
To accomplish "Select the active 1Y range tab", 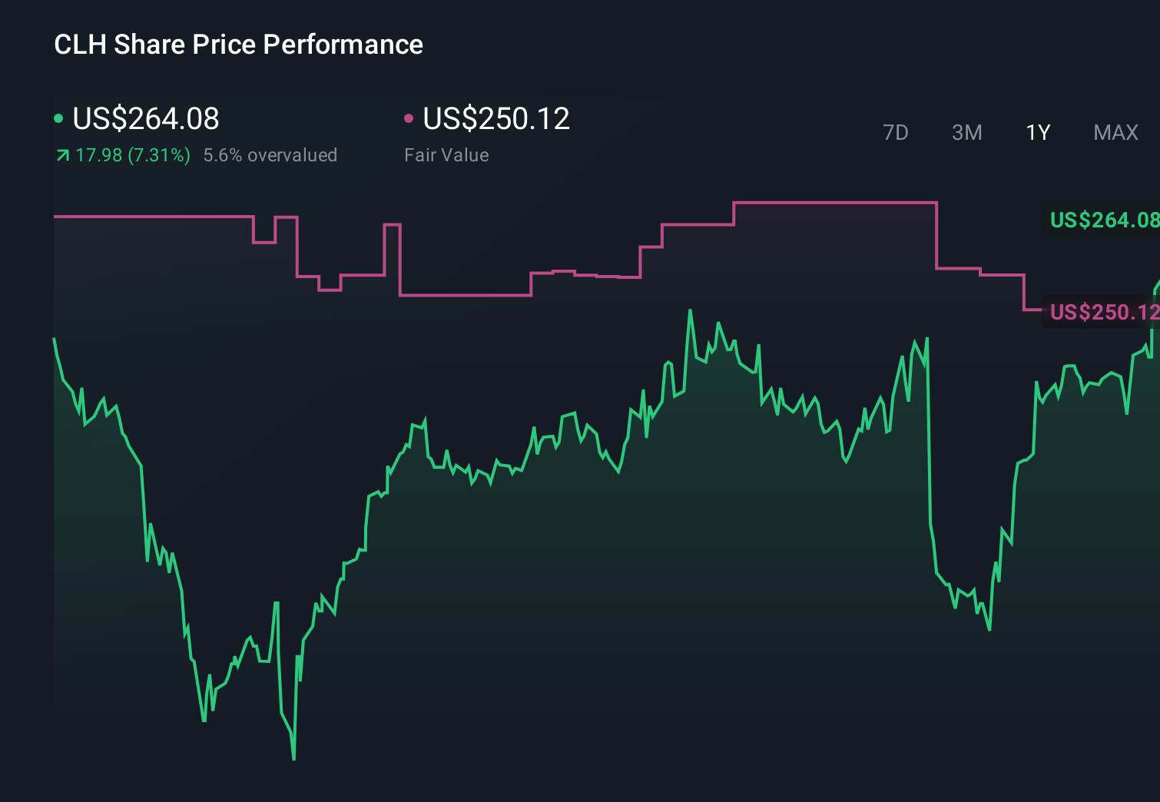I will click(x=1037, y=133).
